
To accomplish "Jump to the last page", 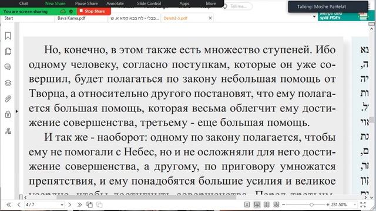I will coord(79,205).
